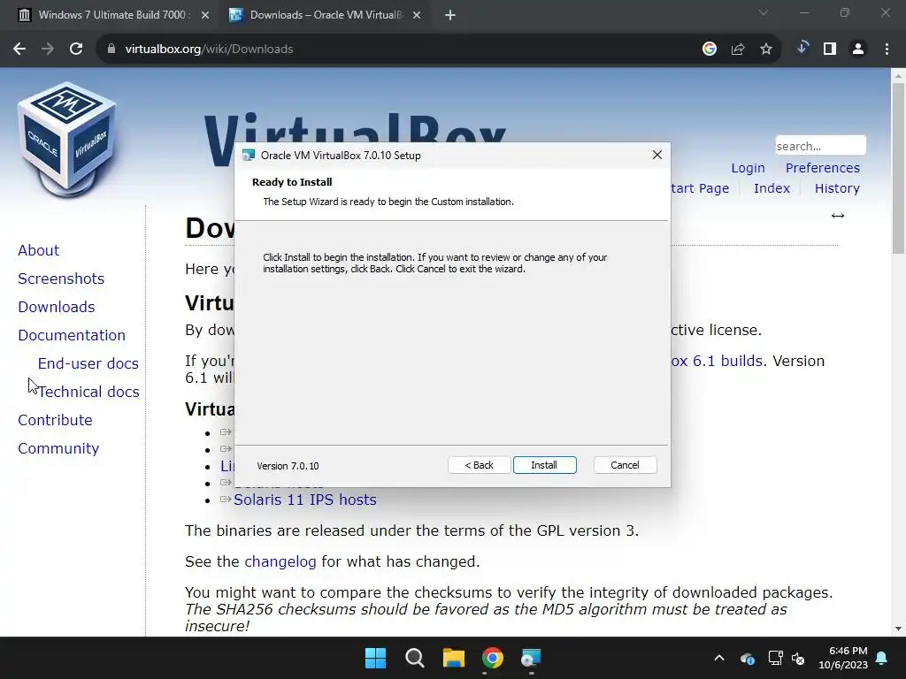The image size is (906, 679).
Task: Open the Chrome profile icon
Action: click(x=858, y=50)
